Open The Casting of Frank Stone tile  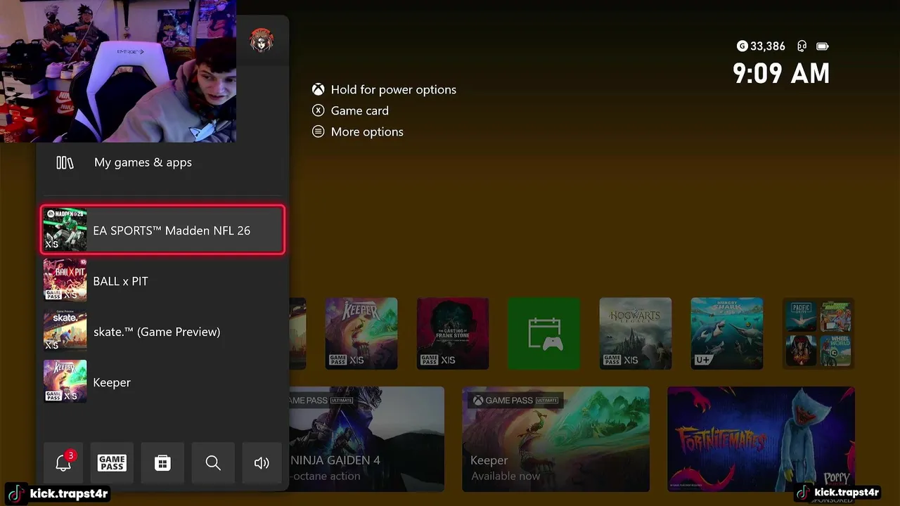453,333
